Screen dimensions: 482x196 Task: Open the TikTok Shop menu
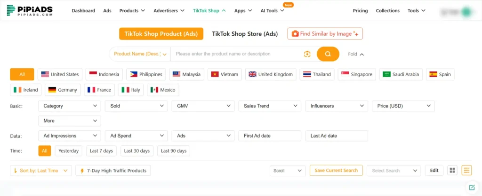(209, 10)
